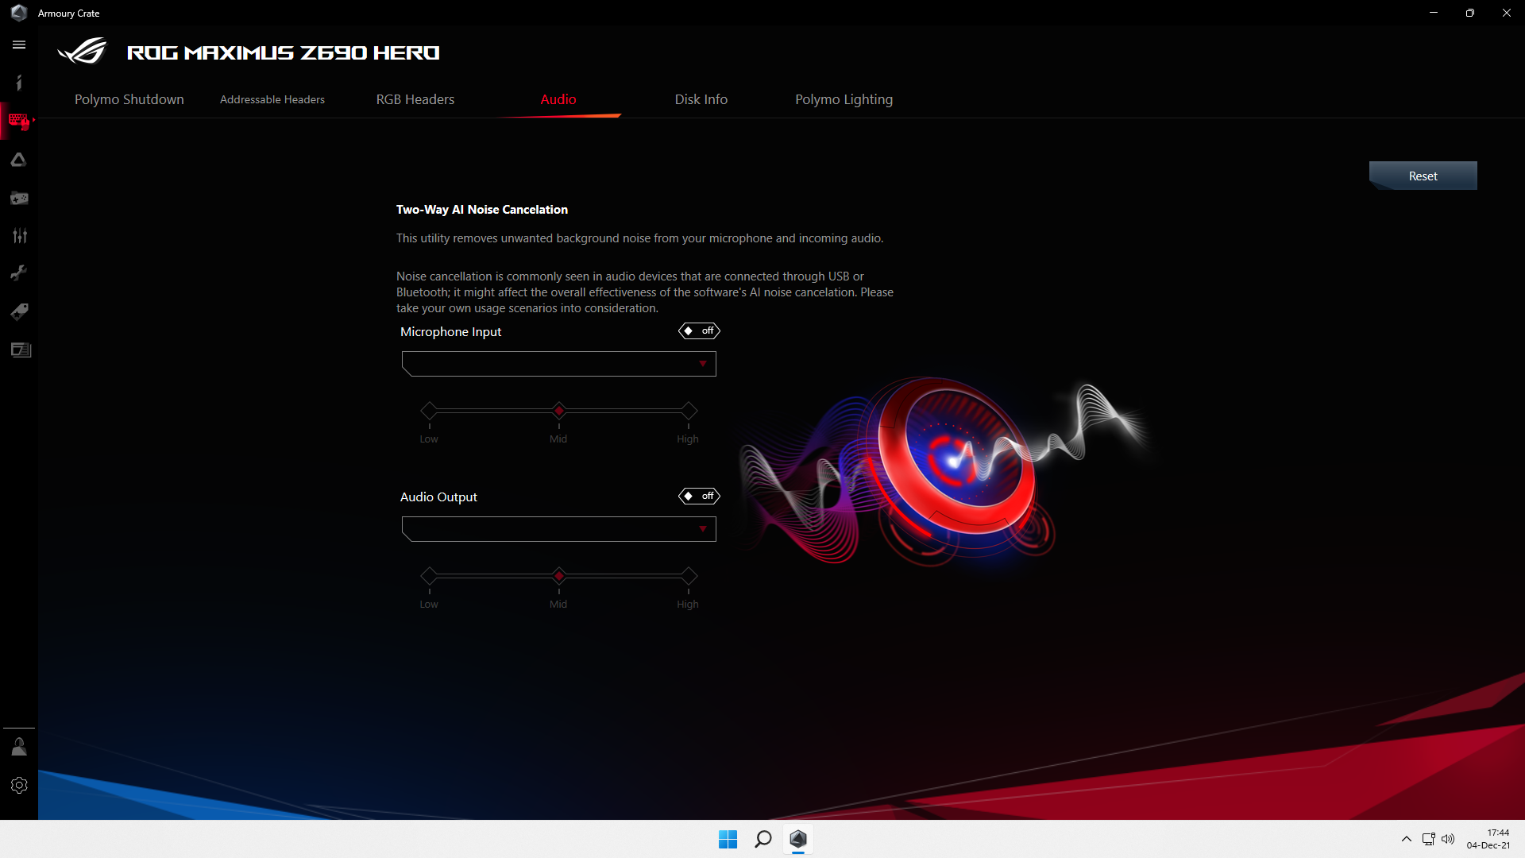
Task: Open the Game Library gamepad icon
Action: click(19, 198)
